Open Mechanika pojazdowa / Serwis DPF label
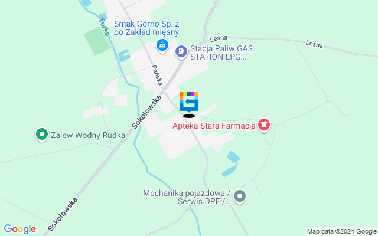The image size is (378, 236). [187, 197]
